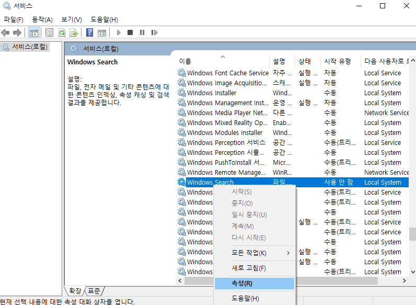416x305 pixels.
Task: Click Windows Search heading in description pane
Action: coord(93,62)
